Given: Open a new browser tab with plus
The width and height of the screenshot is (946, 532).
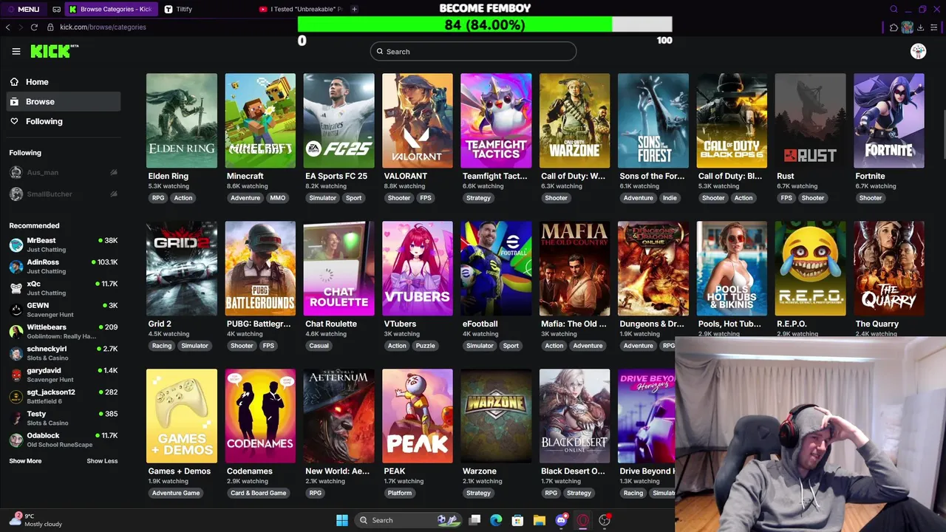Looking at the screenshot, I should (355, 9).
